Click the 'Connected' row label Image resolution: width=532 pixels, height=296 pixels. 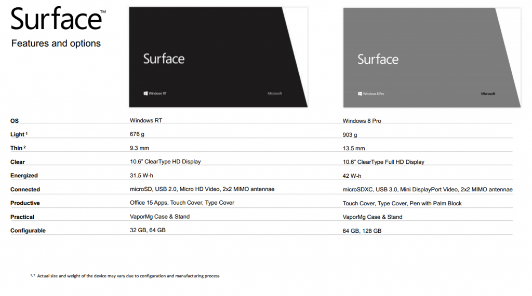25,190
